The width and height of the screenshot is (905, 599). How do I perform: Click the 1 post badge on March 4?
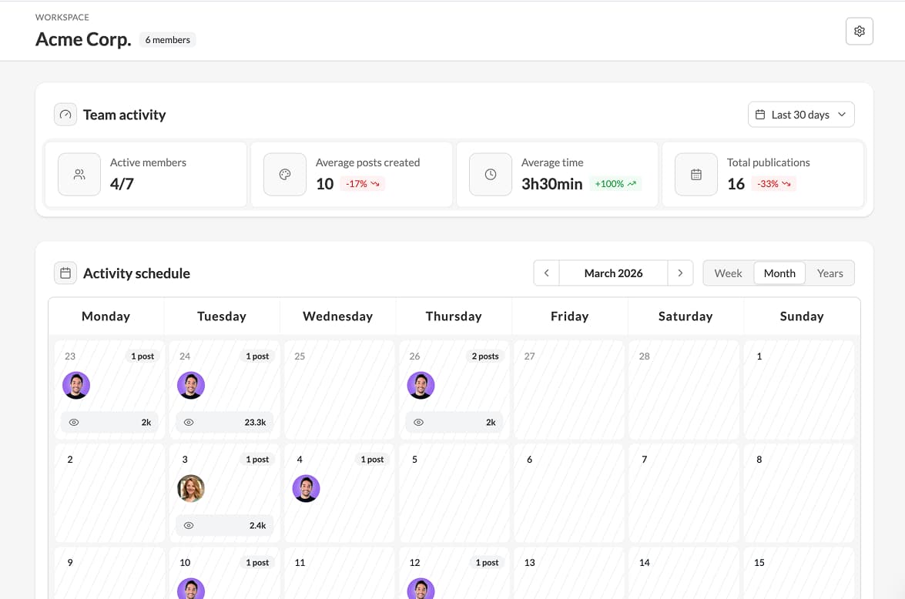(x=372, y=460)
